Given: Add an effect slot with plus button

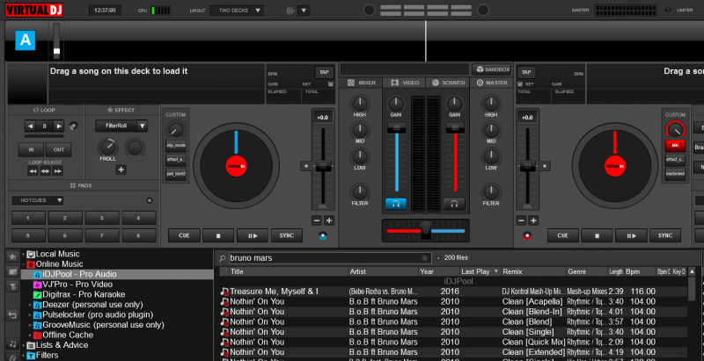Looking at the screenshot, I should tap(121, 170).
